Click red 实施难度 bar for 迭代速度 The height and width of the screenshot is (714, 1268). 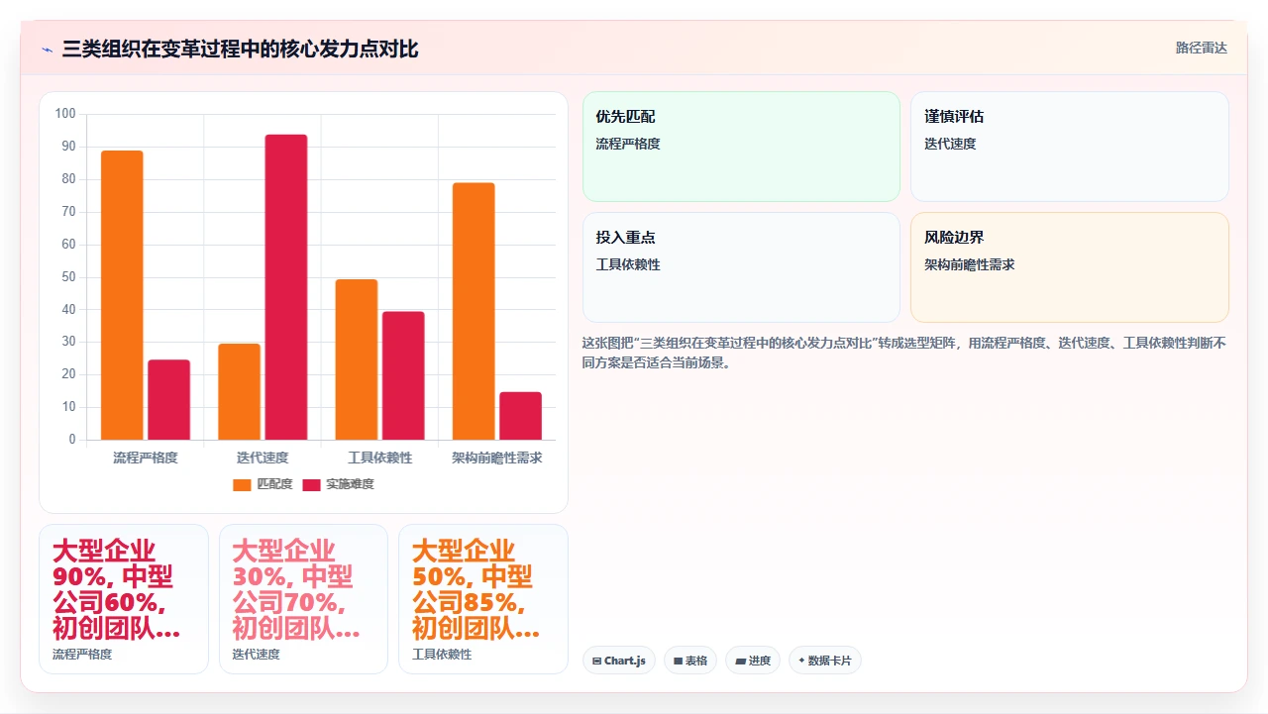click(x=286, y=287)
